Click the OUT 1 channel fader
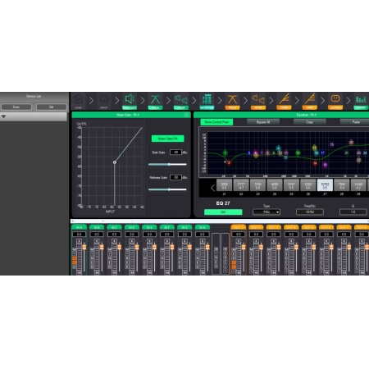The width and height of the screenshot is (369, 369). pos(244,248)
